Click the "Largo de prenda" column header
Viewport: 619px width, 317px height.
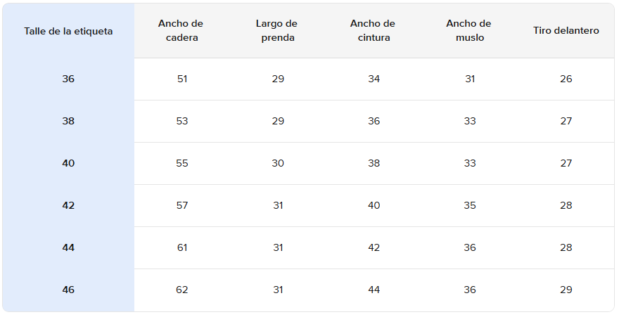tap(278, 31)
